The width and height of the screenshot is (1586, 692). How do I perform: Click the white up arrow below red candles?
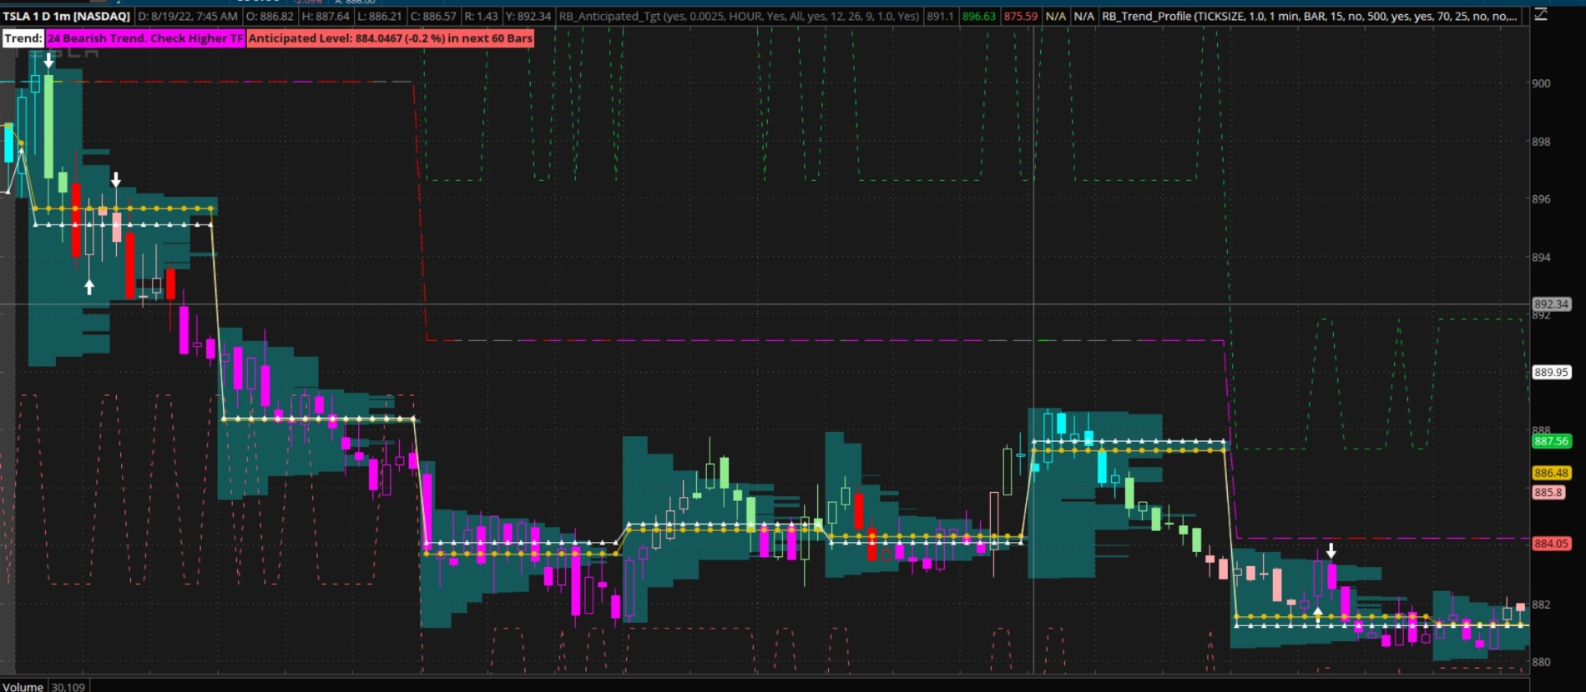pyautogui.click(x=89, y=287)
